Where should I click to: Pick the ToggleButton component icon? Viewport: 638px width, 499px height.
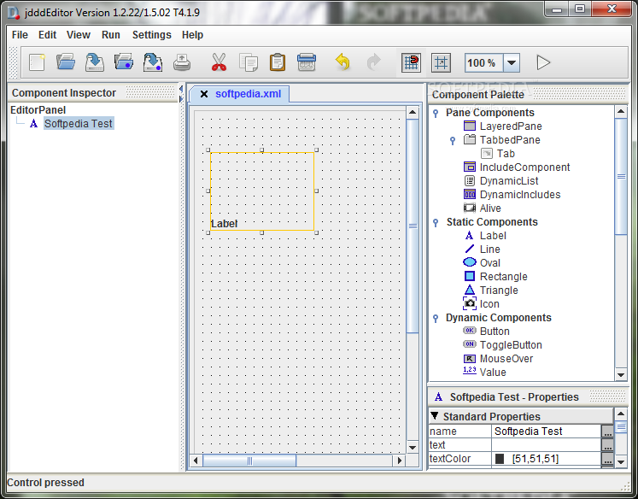coord(470,344)
